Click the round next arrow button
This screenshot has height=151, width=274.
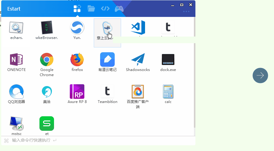point(260,75)
